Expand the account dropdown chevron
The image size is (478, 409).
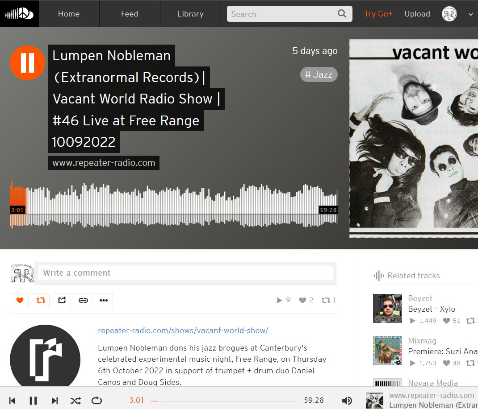[x=471, y=14]
